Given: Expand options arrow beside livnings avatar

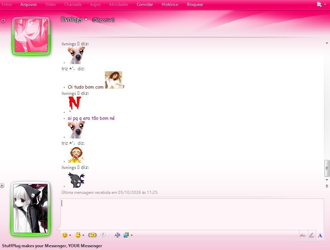Looking at the screenshot, I should pos(3,21).
